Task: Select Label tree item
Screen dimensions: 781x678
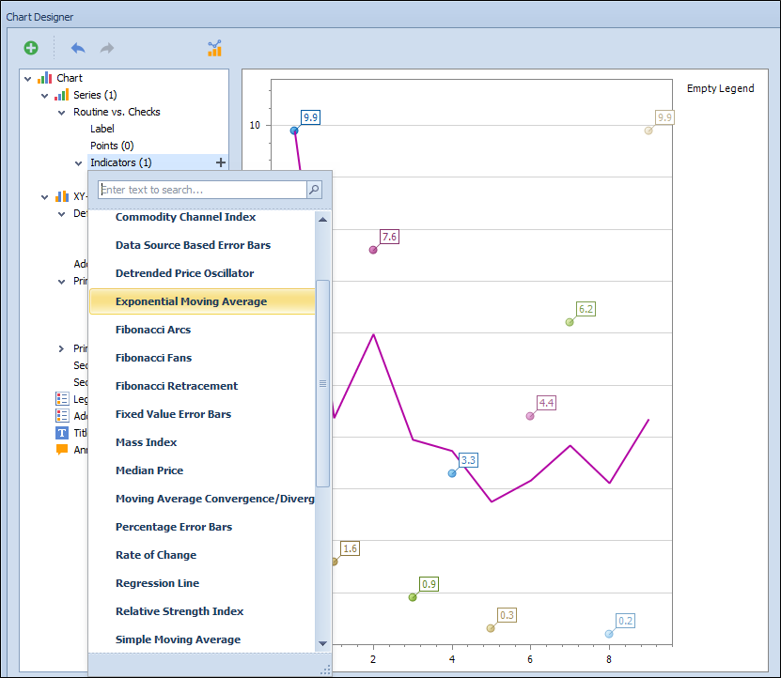Action: coord(102,129)
